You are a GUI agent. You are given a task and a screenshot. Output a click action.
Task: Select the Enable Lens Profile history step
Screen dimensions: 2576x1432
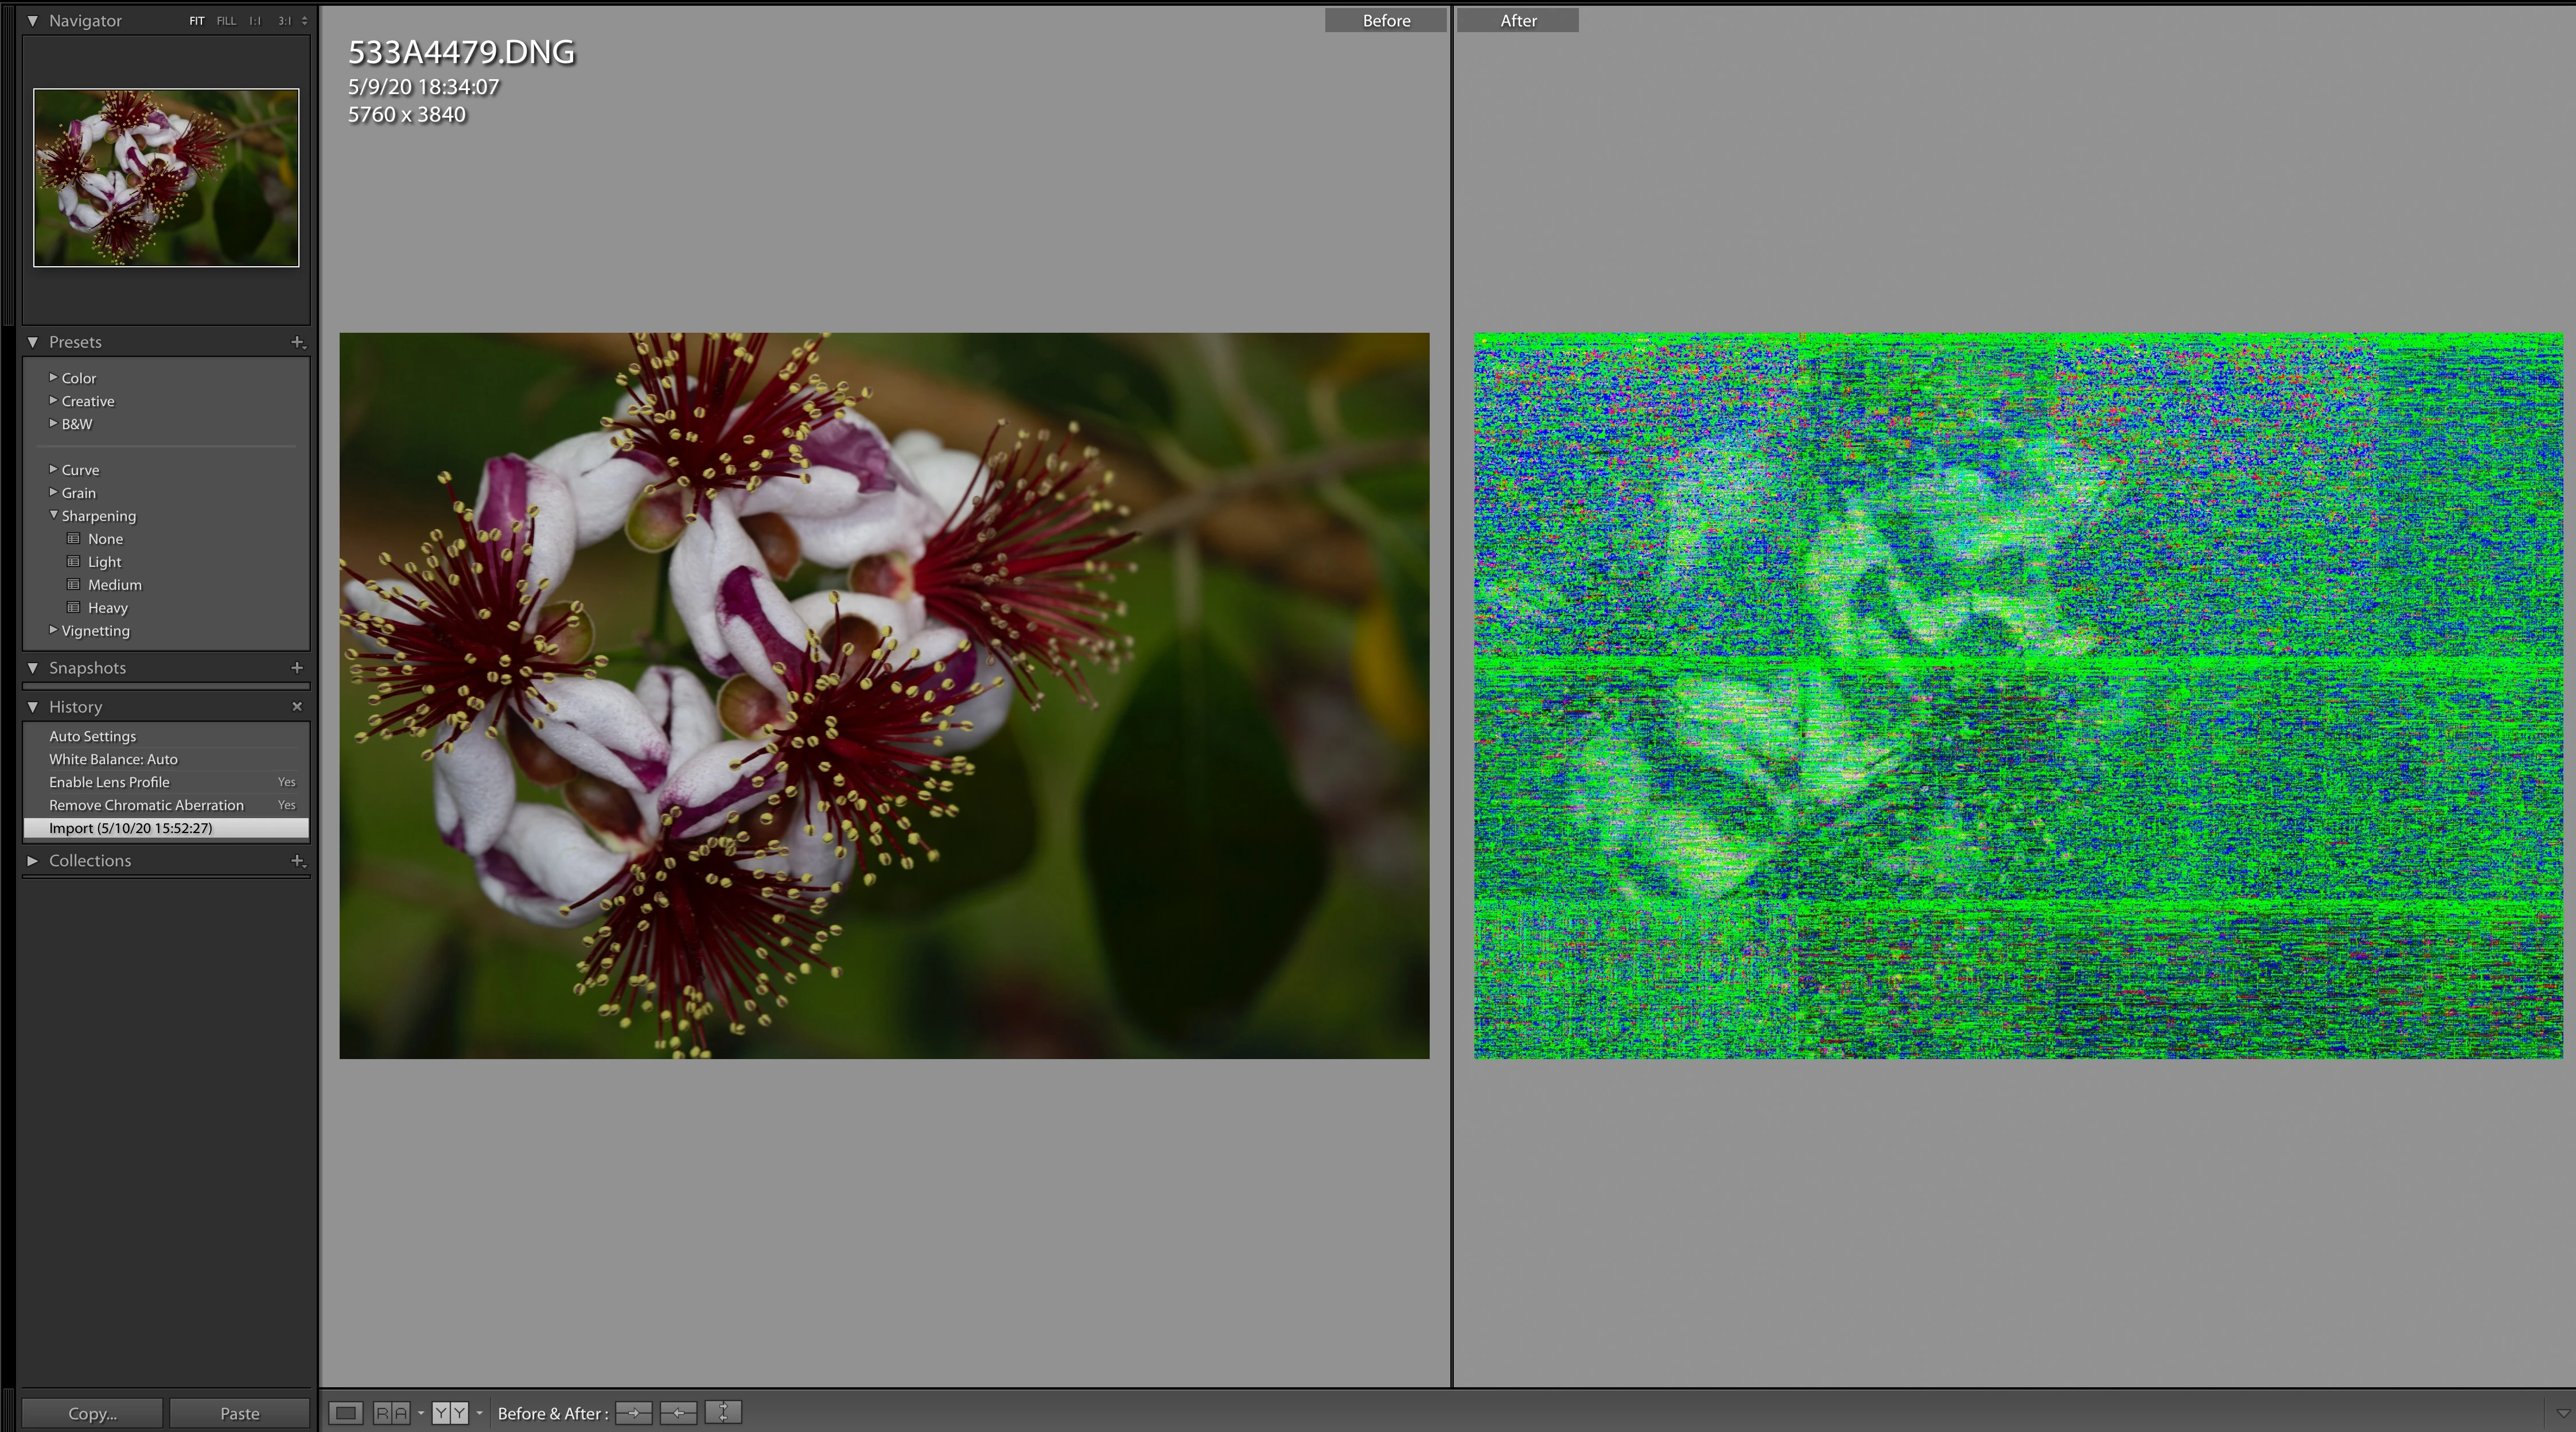tap(109, 782)
